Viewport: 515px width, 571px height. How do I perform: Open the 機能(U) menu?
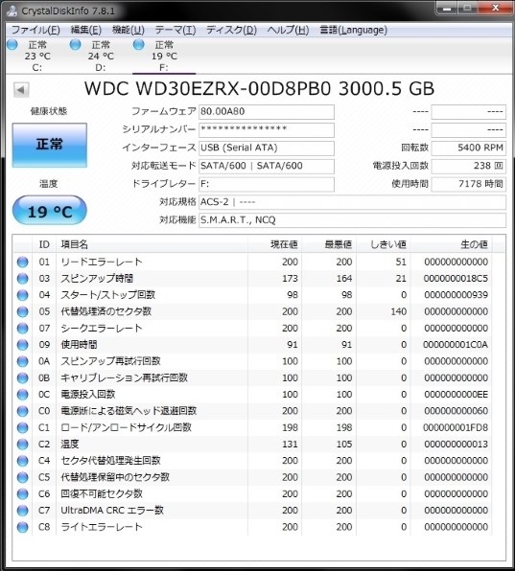click(x=129, y=31)
